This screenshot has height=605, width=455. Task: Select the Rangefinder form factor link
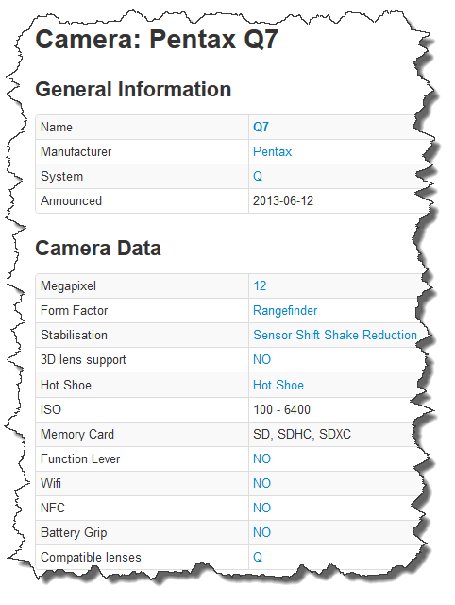pyautogui.click(x=285, y=311)
